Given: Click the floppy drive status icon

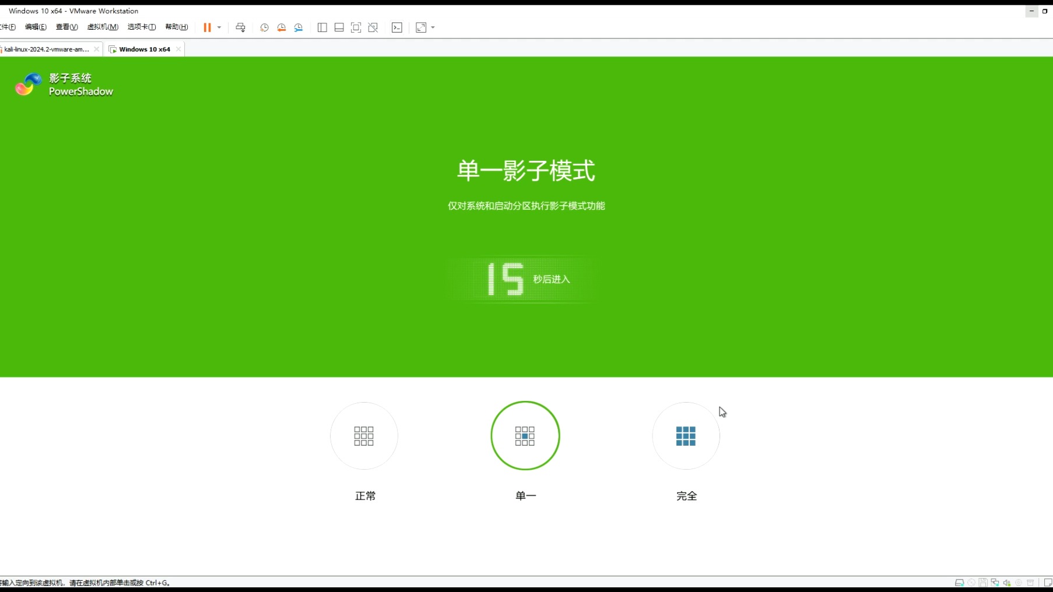Looking at the screenshot, I should click(983, 583).
